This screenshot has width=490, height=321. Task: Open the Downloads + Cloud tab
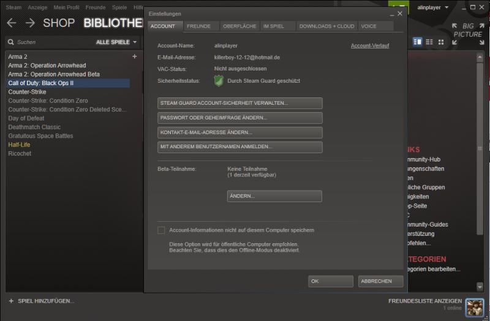(326, 26)
